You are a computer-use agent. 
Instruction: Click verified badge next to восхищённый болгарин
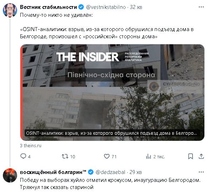pos(91,172)
